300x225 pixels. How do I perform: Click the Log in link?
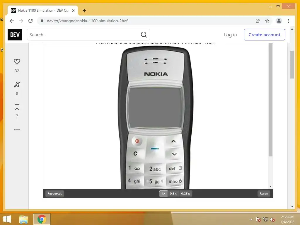[230, 35]
